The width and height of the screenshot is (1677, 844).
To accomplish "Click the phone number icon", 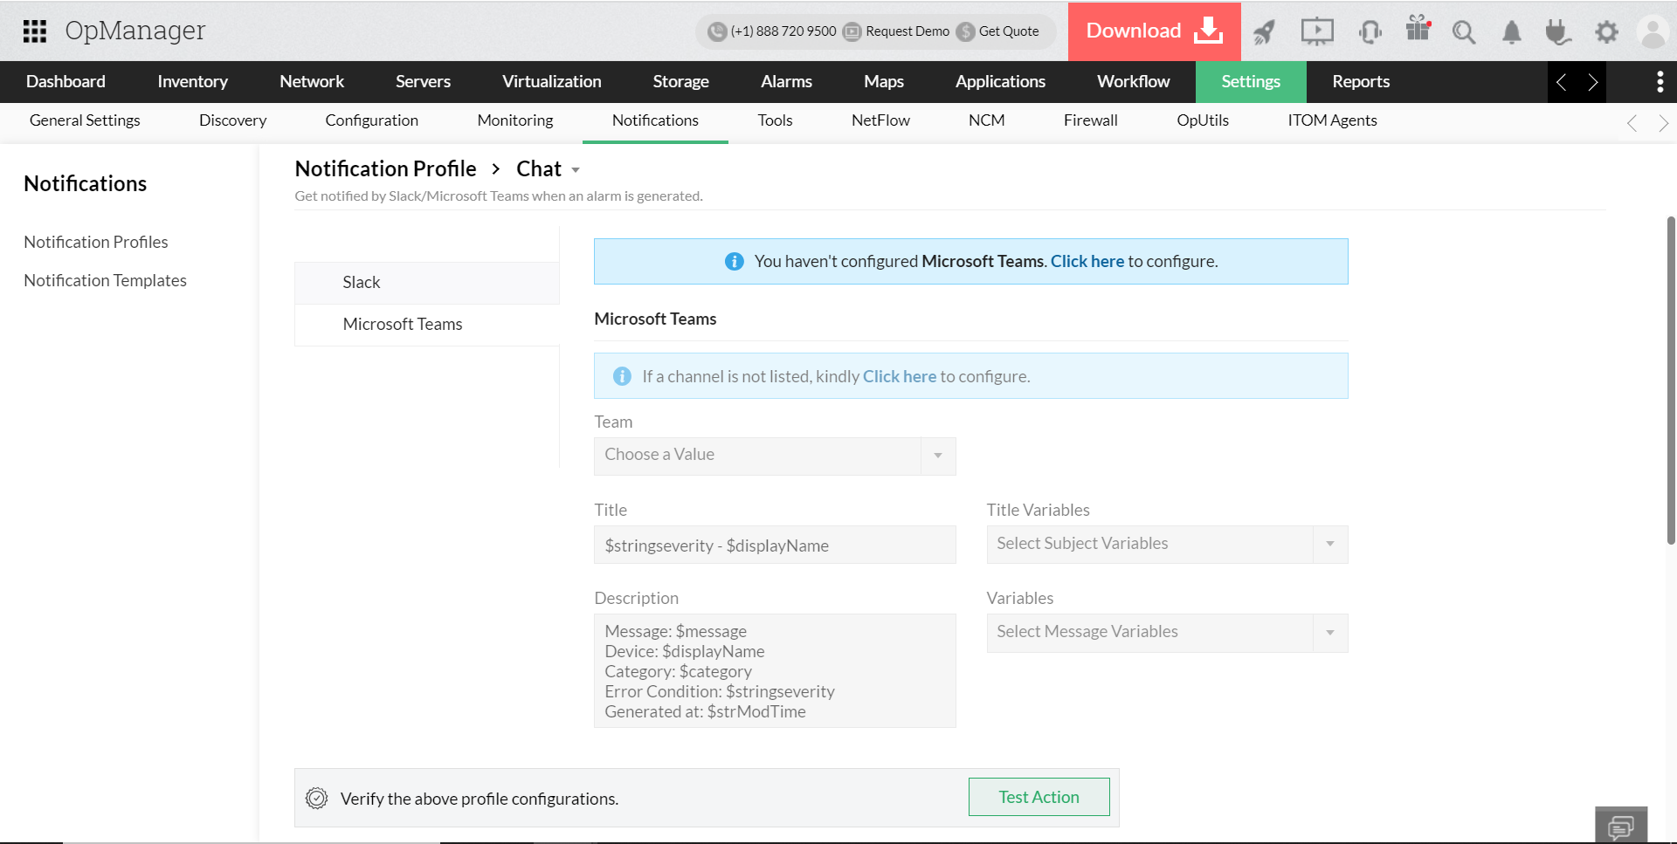I will 717,31.
